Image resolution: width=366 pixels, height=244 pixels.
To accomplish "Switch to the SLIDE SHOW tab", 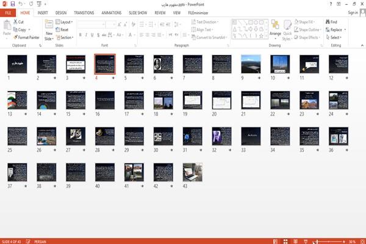I will click(138, 13).
